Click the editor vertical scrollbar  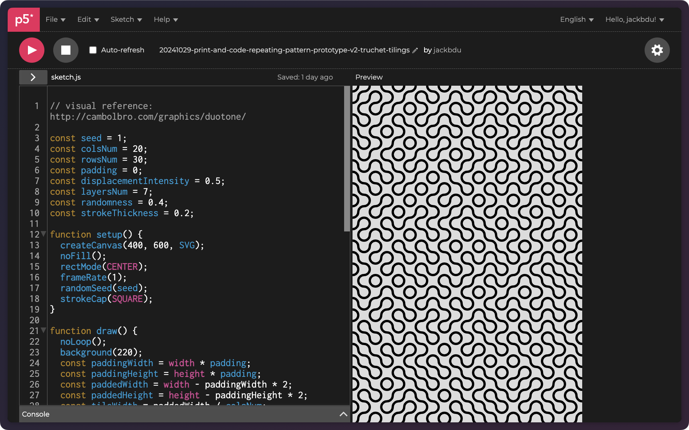[347, 159]
